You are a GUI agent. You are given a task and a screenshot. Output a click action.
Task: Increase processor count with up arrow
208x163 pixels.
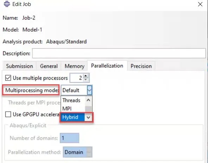[86, 76]
